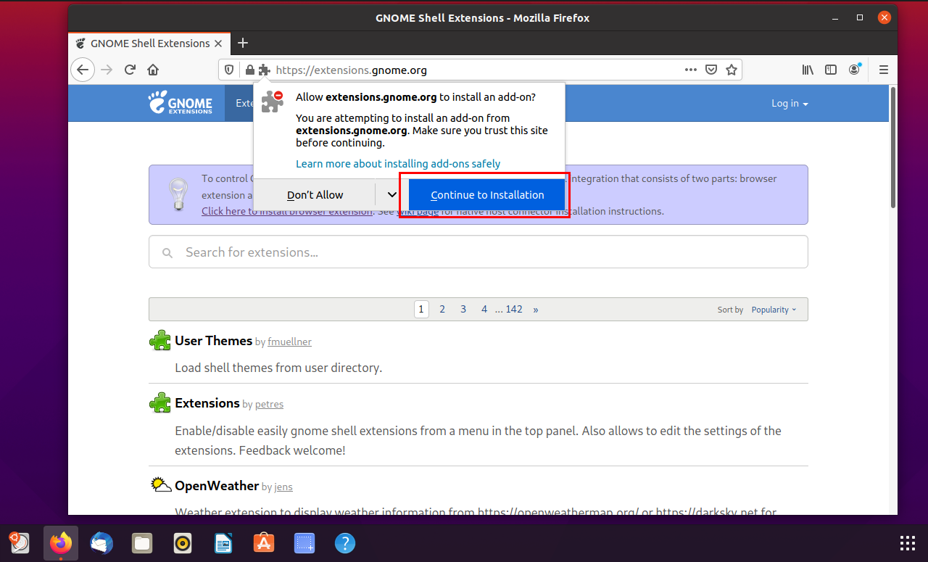The height and width of the screenshot is (562, 928).
Task: Open Learn more about installing add-ons safely
Action: click(x=398, y=164)
